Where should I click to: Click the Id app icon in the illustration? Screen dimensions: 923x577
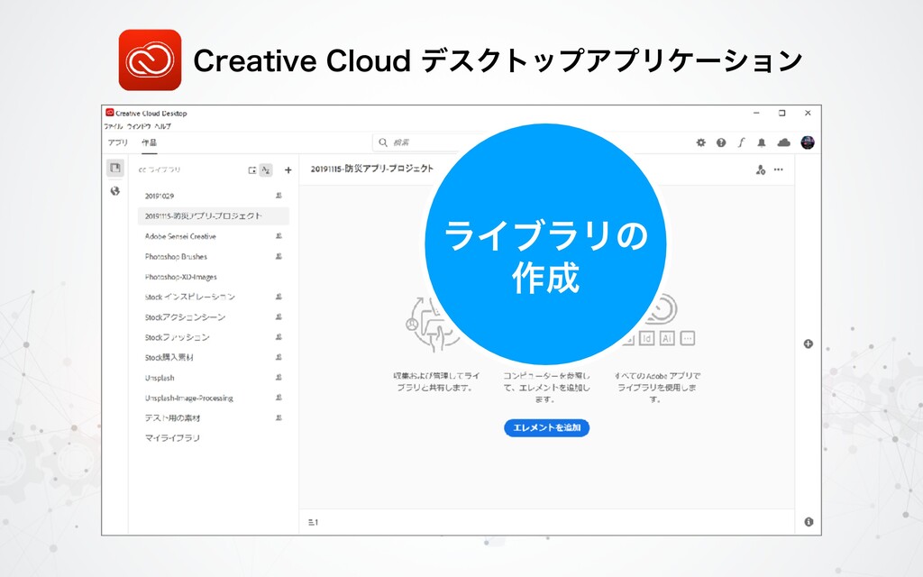(x=647, y=338)
